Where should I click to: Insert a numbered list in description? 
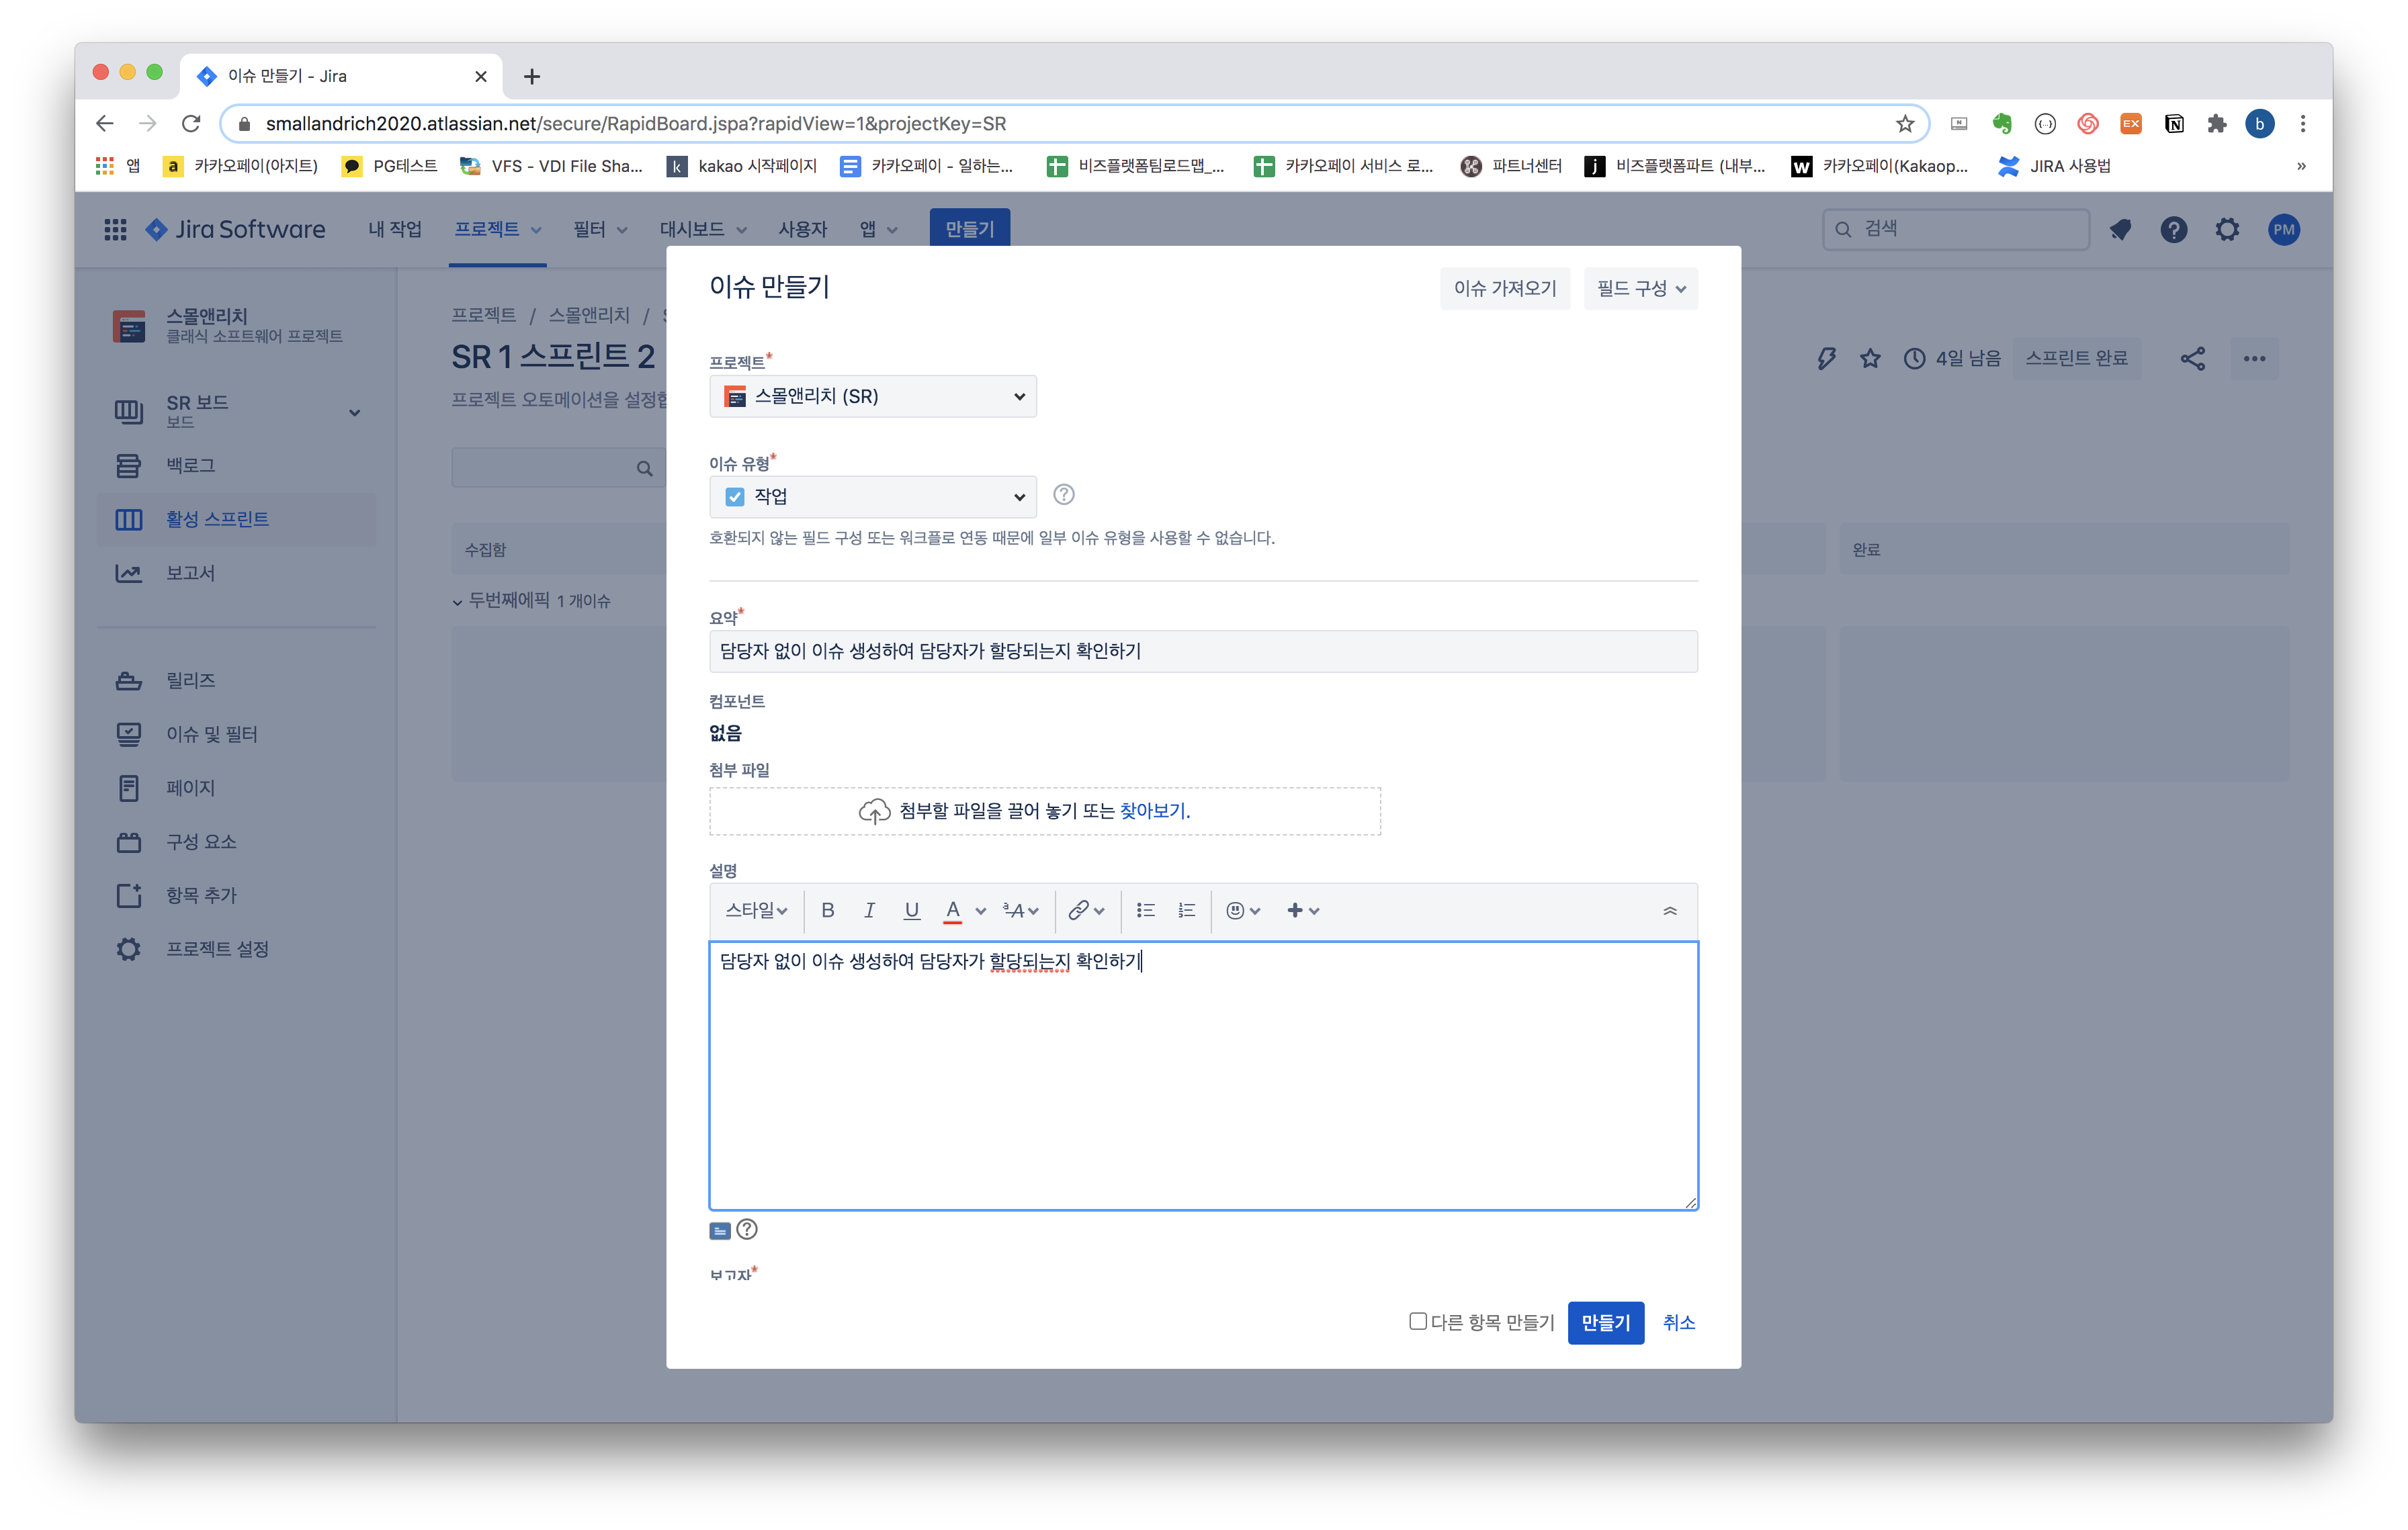1186,910
